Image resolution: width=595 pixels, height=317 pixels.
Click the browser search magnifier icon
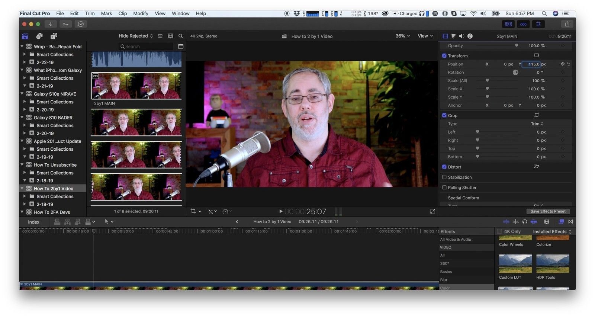(181, 36)
